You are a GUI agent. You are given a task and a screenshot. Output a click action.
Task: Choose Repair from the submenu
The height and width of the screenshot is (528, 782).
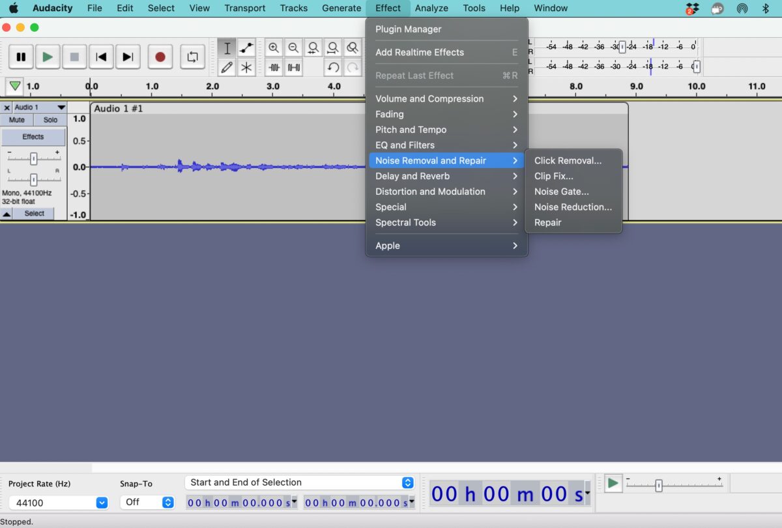[x=573, y=222]
